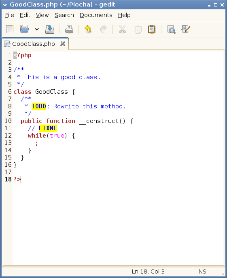
Task: Create a new document with toolbar icon
Action: point(10,29)
